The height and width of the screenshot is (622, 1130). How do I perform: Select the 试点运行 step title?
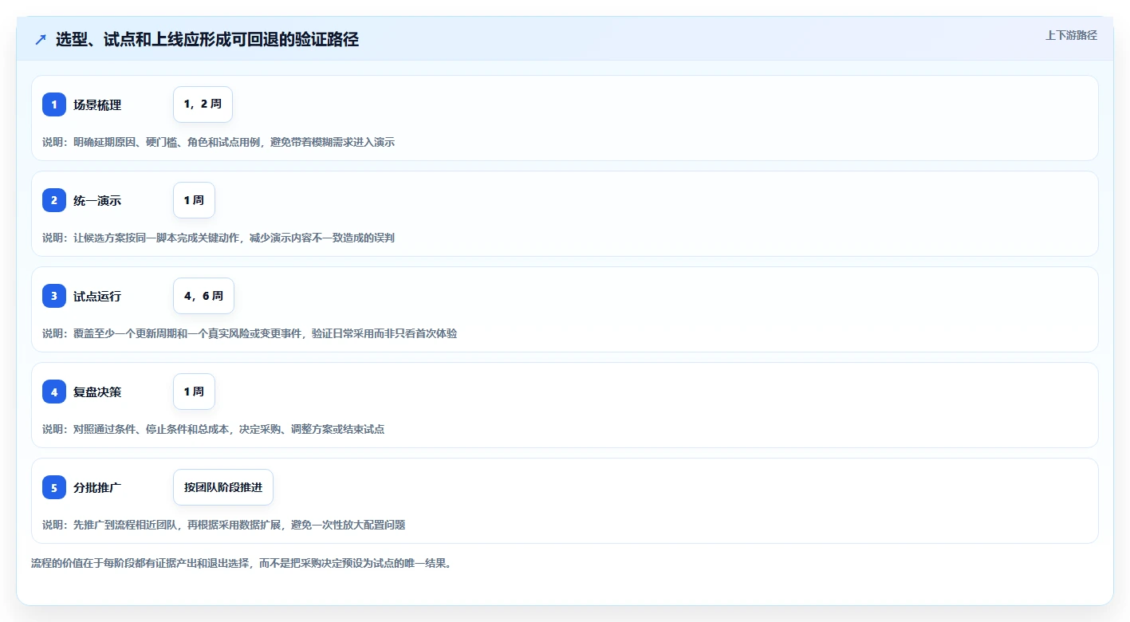pyautogui.click(x=97, y=296)
